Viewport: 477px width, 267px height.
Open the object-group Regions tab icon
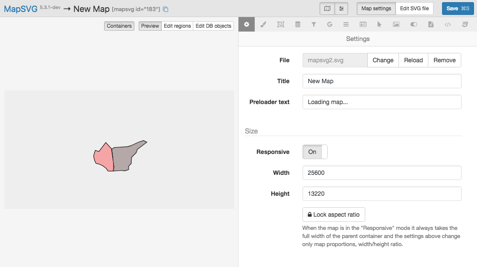(x=280, y=24)
